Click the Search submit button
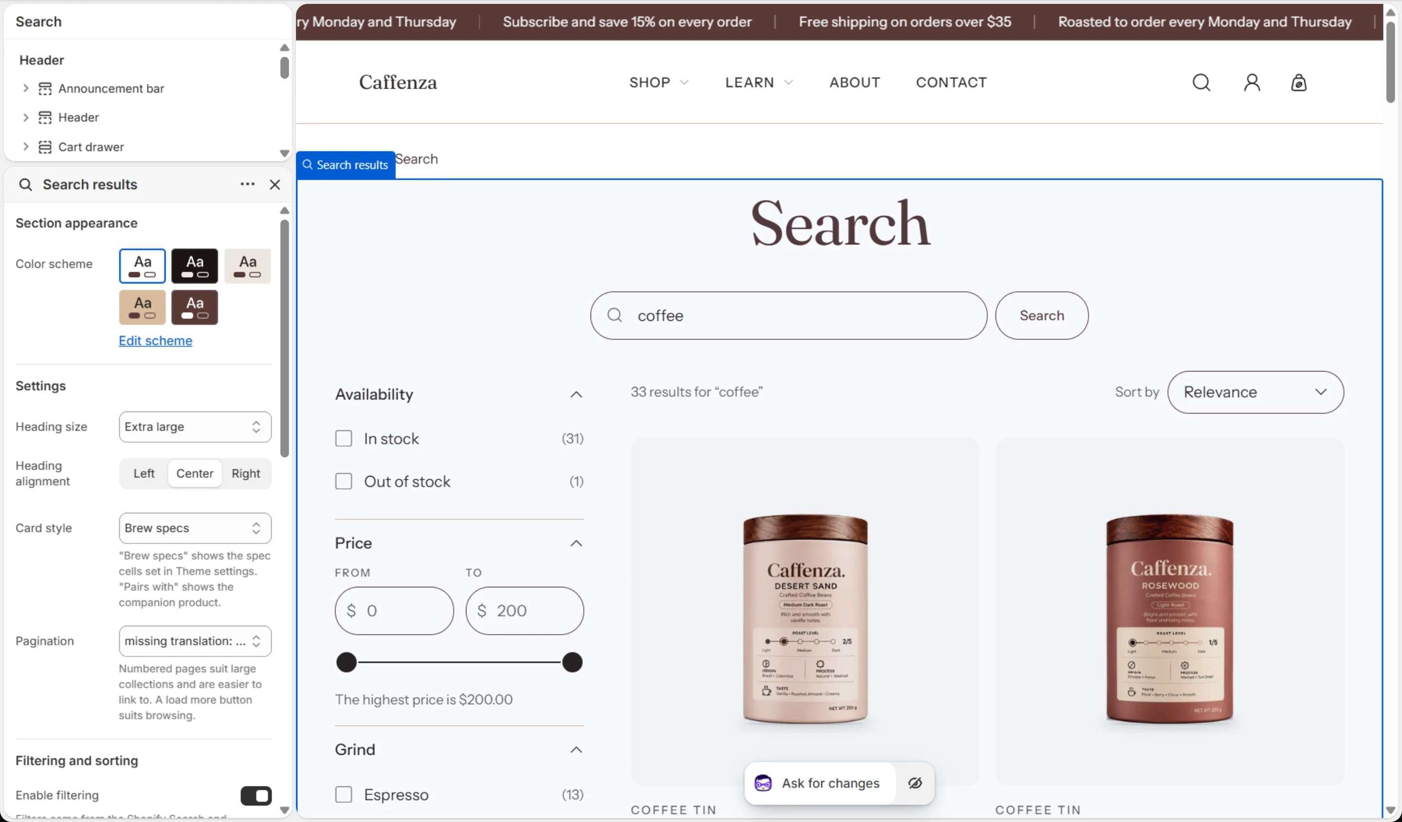The image size is (1402, 822). (x=1041, y=316)
